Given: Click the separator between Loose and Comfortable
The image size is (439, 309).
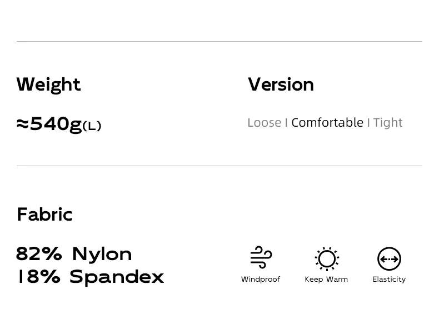Looking at the screenshot, I should click(286, 123).
